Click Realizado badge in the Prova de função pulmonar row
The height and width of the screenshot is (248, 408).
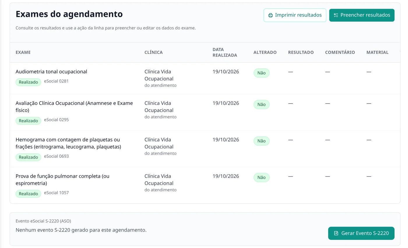[28, 194]
